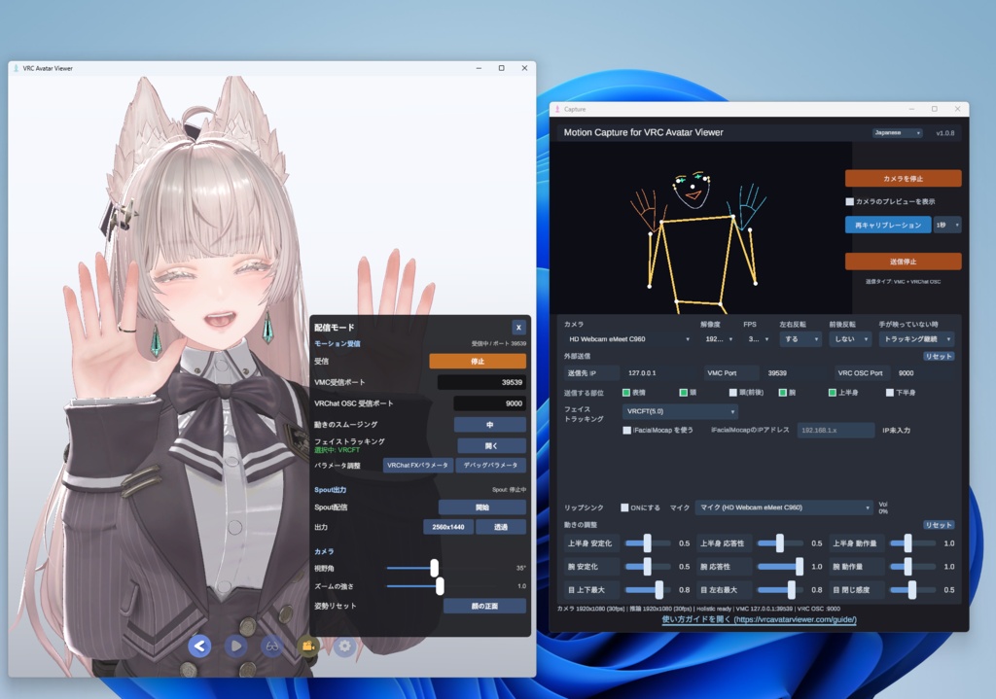Turn on lip sync ONにする checkbox
Viewport: 996px width, 699px height.
pos(624,507)
